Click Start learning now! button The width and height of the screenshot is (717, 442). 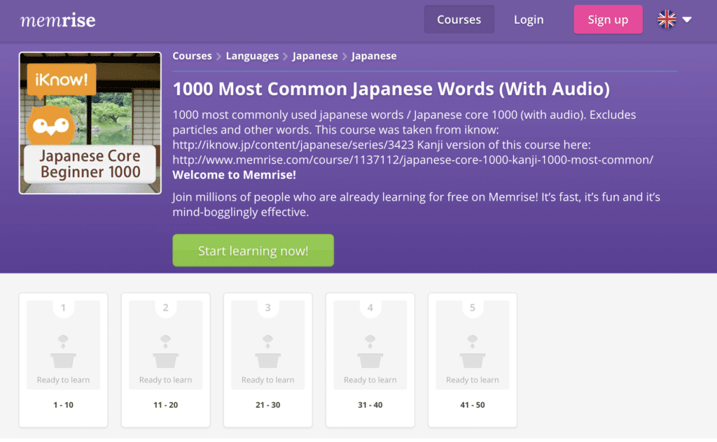253,250
